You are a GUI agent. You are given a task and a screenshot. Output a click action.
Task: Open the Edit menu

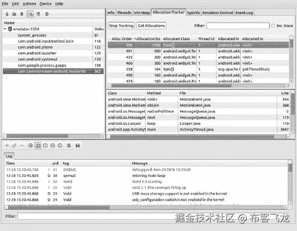coord(15,4)
